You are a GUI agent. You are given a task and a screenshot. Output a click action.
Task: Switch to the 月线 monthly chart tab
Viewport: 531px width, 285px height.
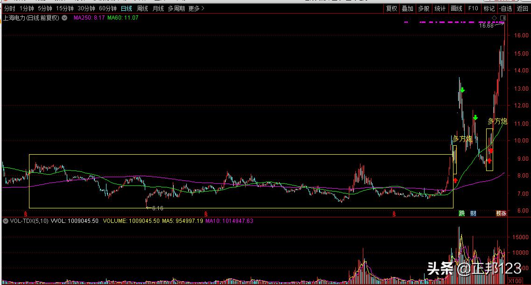pos(158,8)
